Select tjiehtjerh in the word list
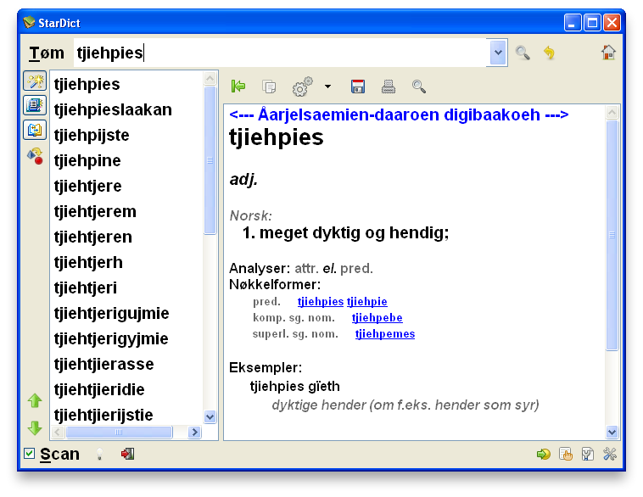 coord(127,262)
